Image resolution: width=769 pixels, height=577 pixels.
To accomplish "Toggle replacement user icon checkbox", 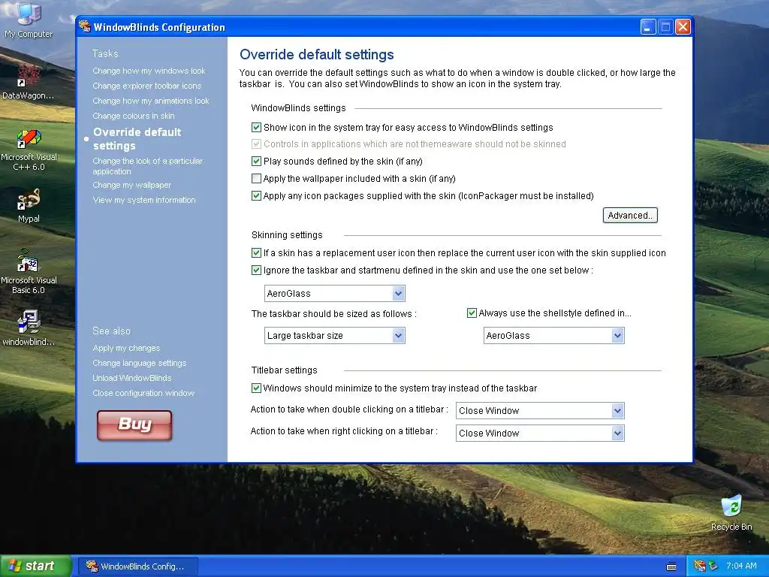I will 256,252.
